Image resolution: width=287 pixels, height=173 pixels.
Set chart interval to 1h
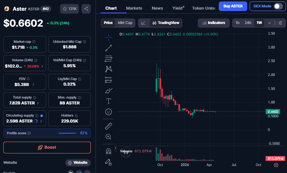coord(238,23)
